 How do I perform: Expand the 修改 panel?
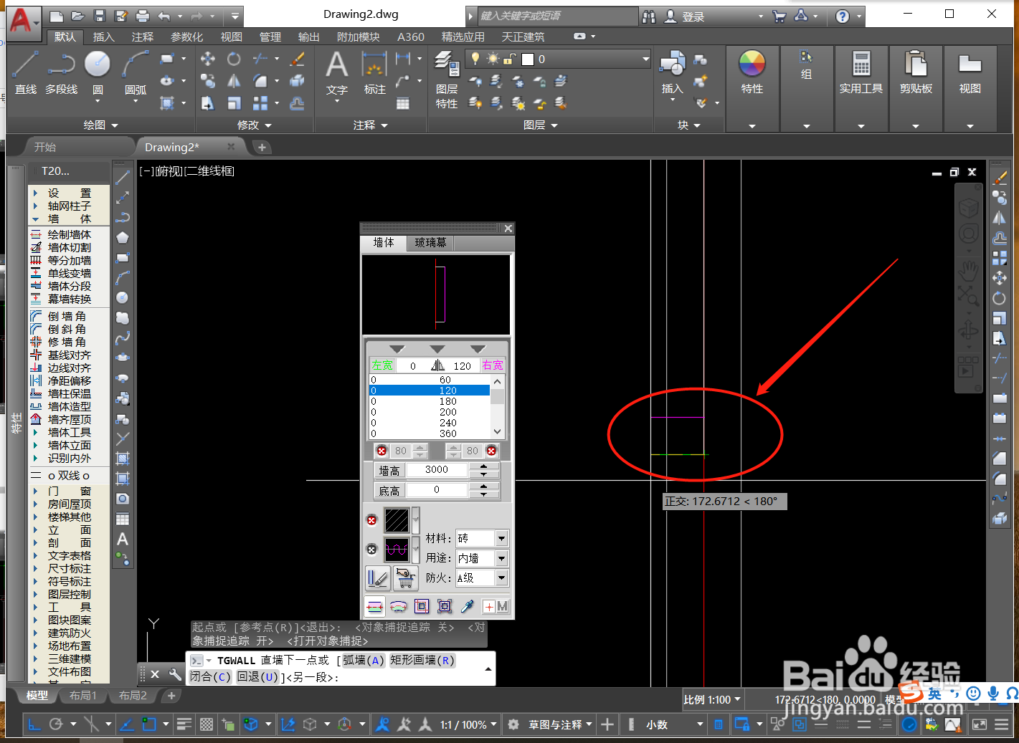click(255, 125)
